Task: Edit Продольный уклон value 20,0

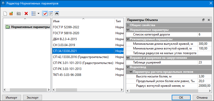Action: tap(204, 81)
